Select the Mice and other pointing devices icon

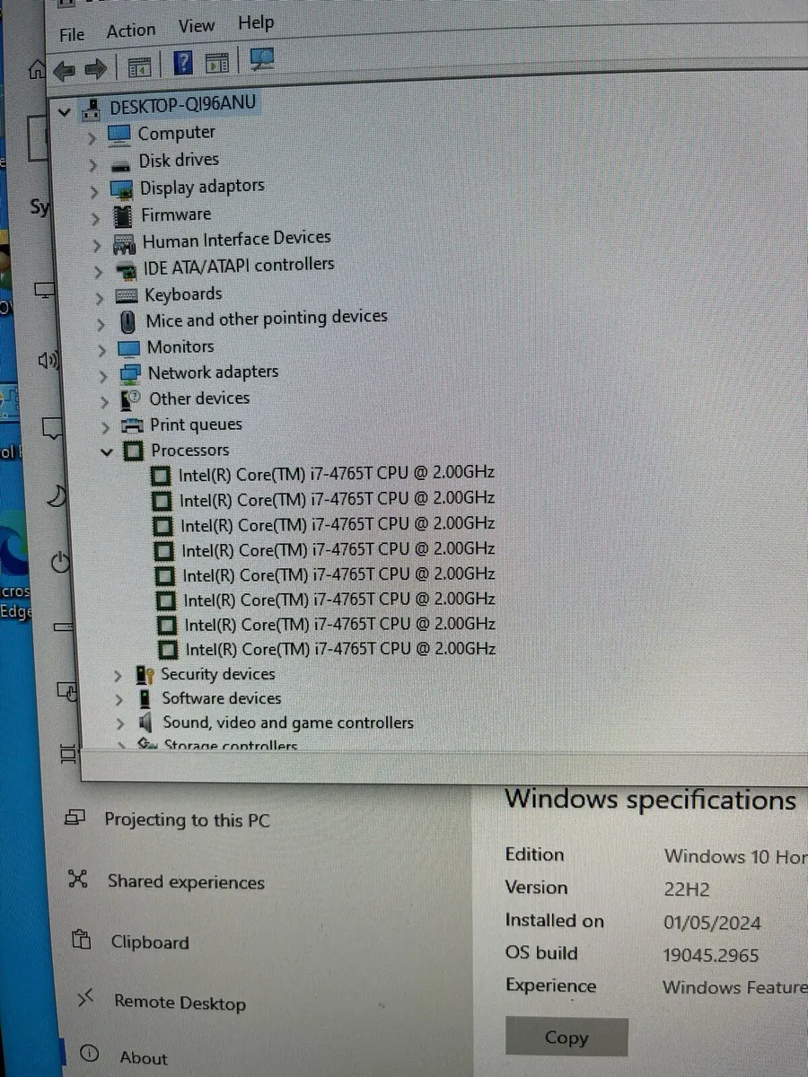(128, 321)
